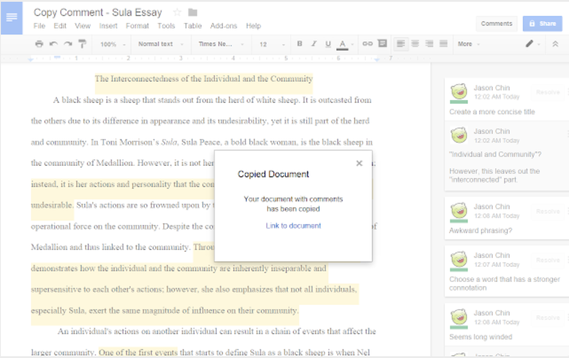
Task: Click the print icon in toolbar
Action: pos(39,44)
